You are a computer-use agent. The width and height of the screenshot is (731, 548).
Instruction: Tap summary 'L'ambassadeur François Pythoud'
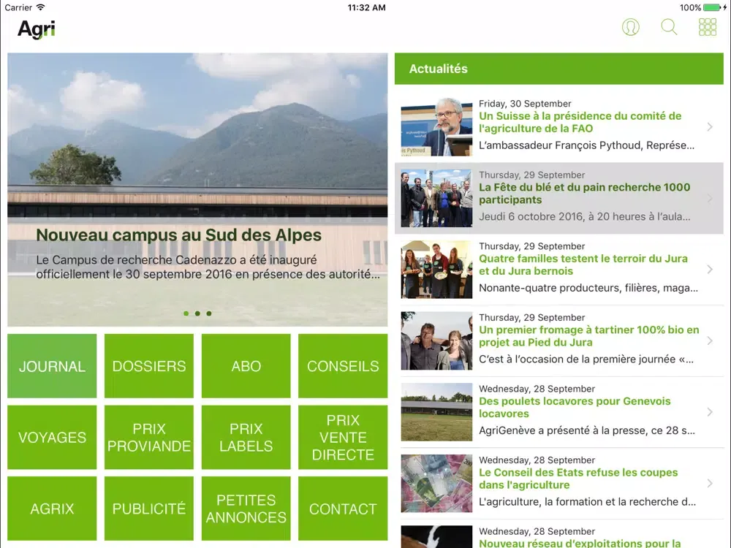(x=586, y=145)
